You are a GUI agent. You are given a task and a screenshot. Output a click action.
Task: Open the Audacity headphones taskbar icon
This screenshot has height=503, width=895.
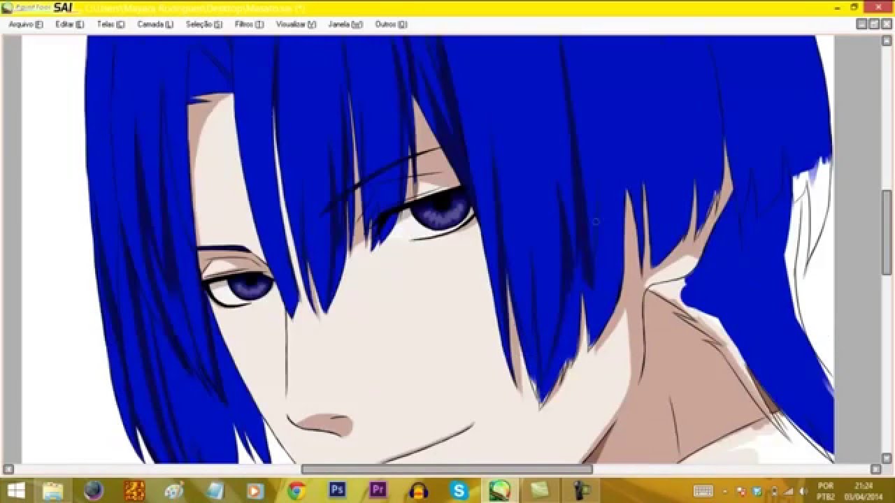pyautogui.click(x=418, y=490)
